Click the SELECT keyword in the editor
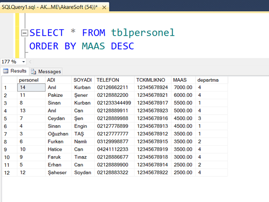The width and height of the screenshot is (269, 202). (x=47, y=33)
